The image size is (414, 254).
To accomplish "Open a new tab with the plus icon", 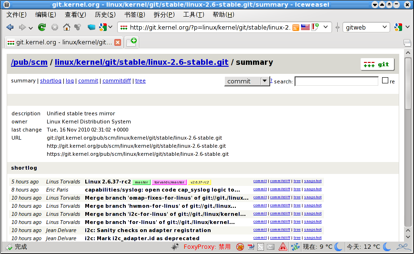I will point(131,42).
